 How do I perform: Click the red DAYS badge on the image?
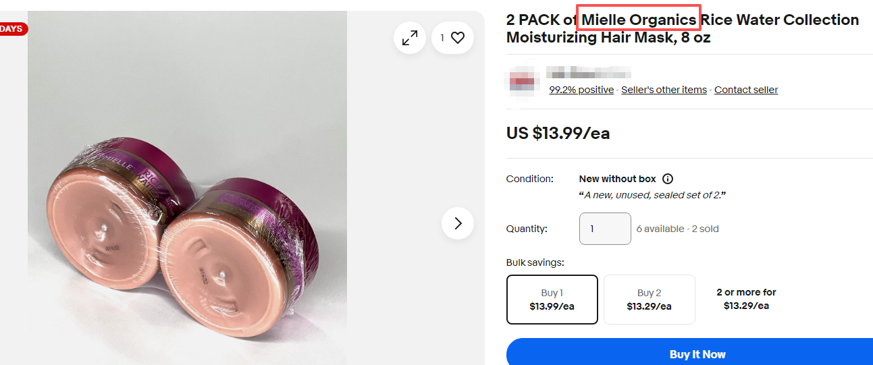tap(12, 29)
